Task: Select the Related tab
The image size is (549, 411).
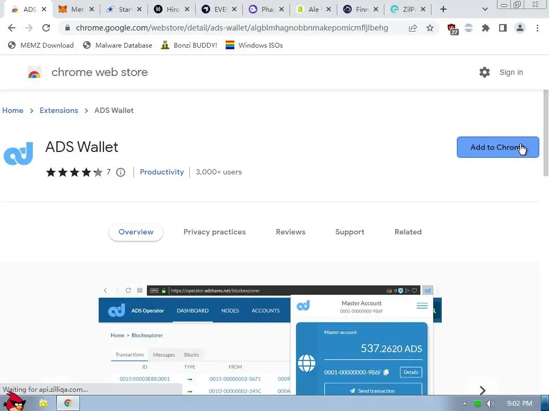Action: pos(408,232)
